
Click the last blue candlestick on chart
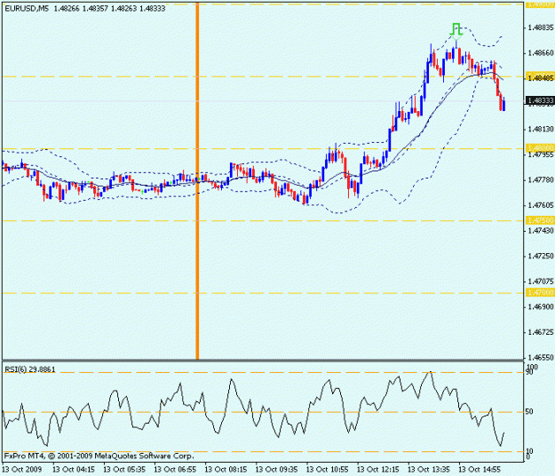(x=503, y=105)
